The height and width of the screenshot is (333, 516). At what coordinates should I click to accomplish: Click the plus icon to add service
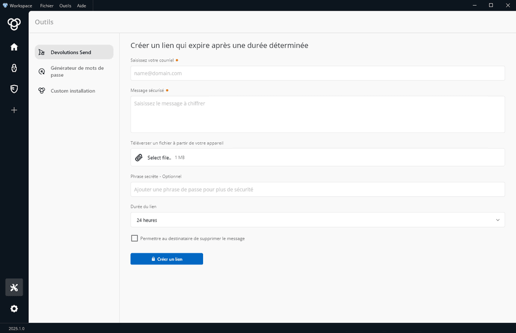pyautogui.click(x=14, y=110)
